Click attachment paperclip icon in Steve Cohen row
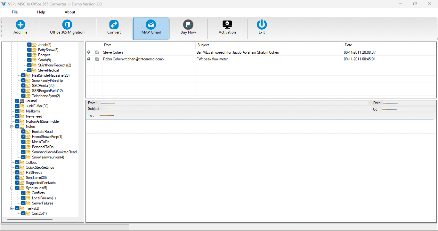The image size is (438, 231). click(89, 52)
